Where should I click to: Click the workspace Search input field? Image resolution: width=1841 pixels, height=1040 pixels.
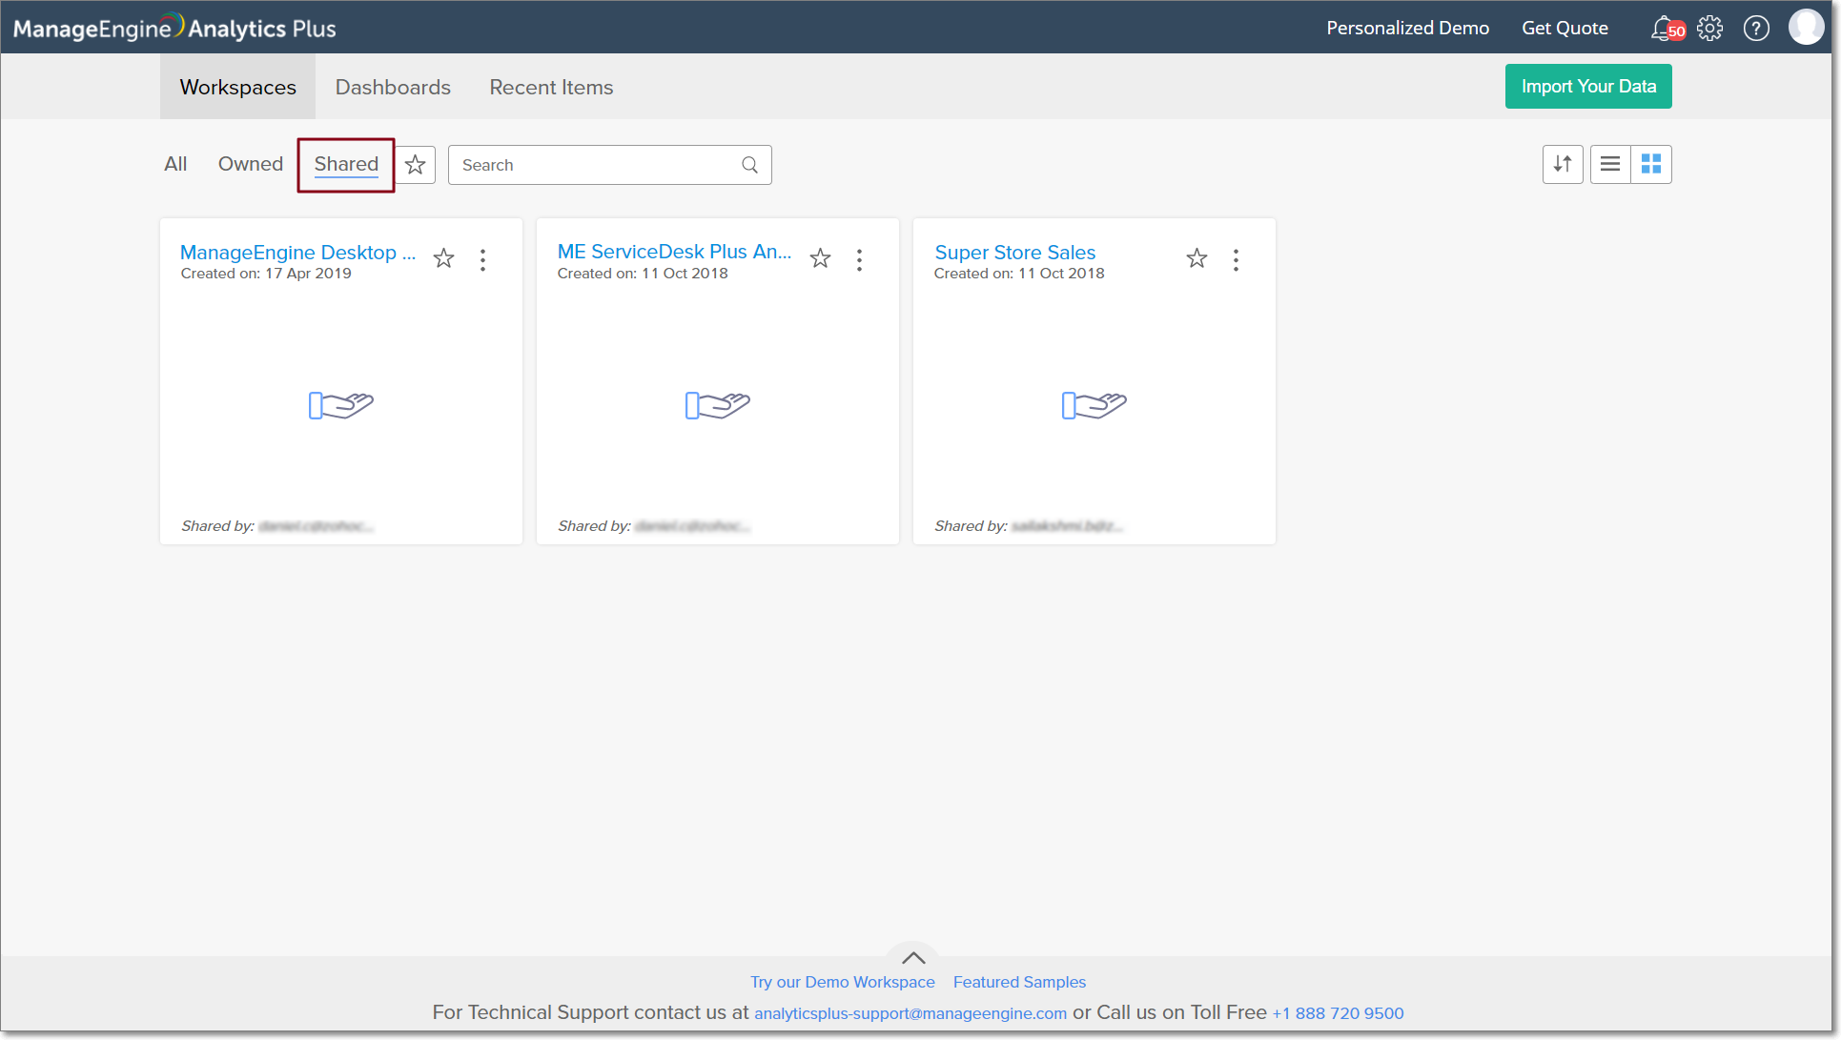point(596,165)
